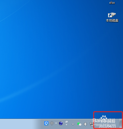Open the language bar options arrow below restore

coord(67,125)
